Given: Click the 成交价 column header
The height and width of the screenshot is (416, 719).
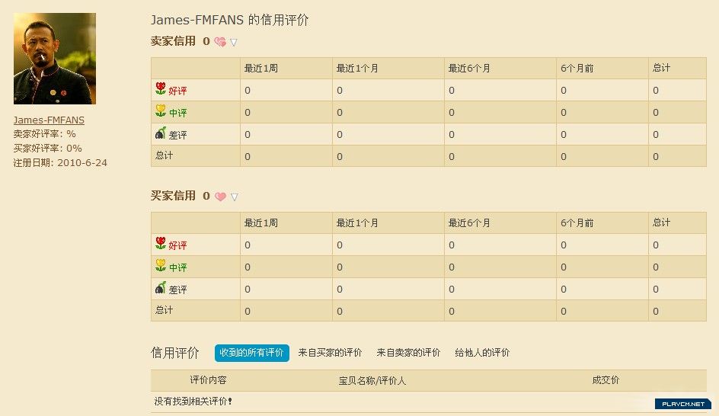Looking at the screenshot, I should pos(606,380).
